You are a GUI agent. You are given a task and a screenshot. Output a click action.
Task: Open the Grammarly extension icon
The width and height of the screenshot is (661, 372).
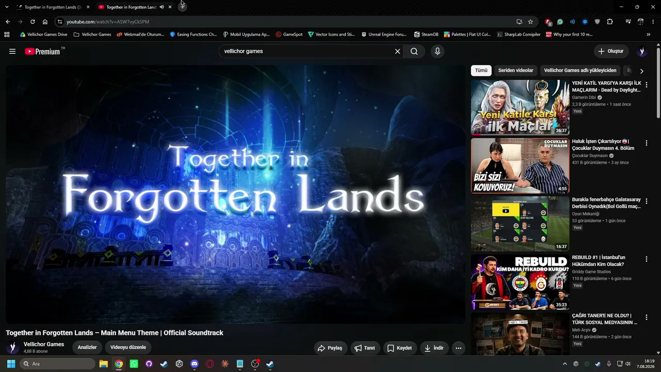click(560, 22)
